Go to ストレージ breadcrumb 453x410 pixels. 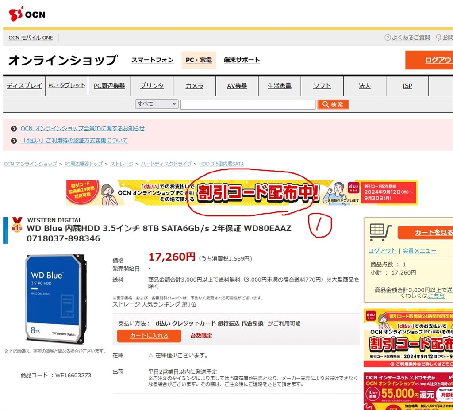[x=122, y=164]
